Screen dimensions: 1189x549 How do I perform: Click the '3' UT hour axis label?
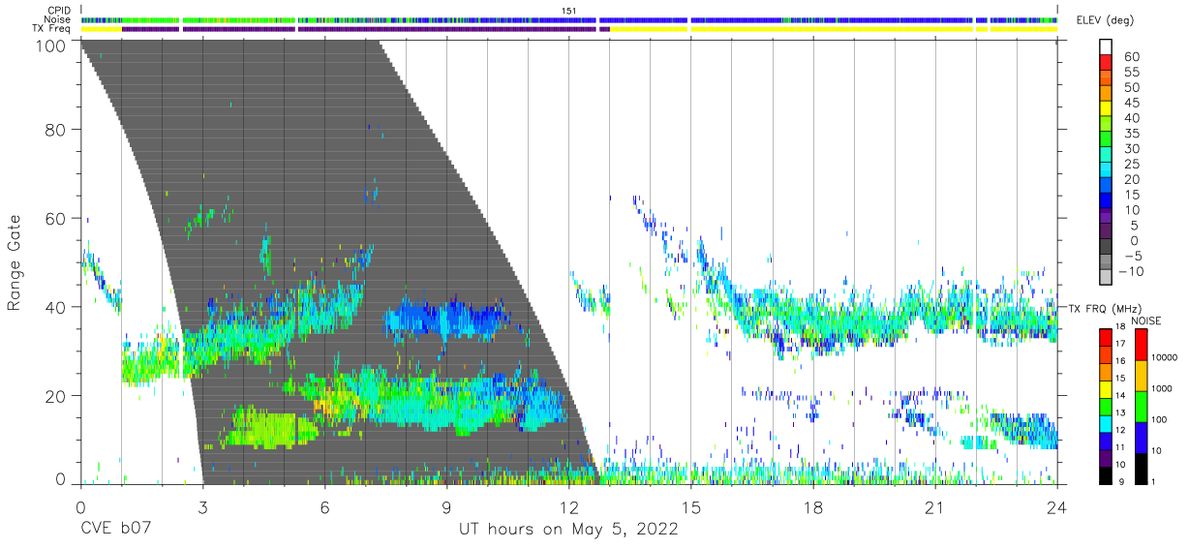(x=202, y=506)
